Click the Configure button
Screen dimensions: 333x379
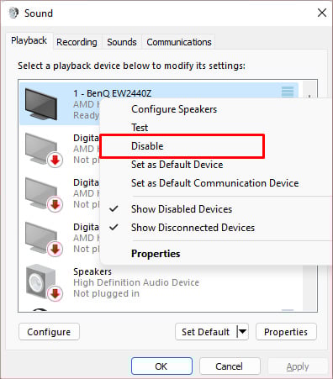point(49,332)
